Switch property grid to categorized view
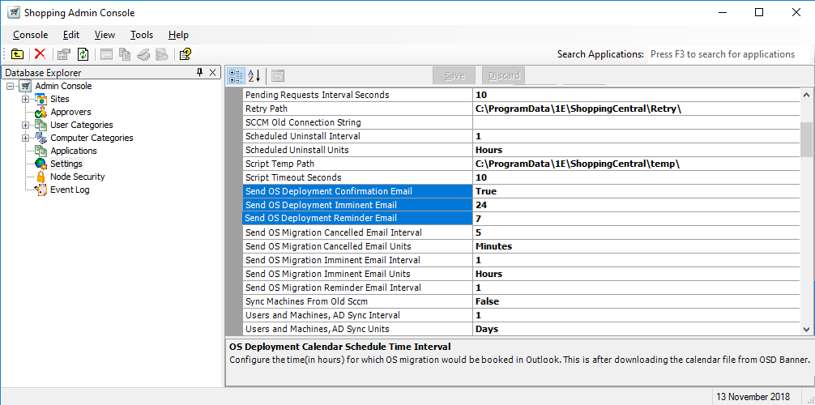Viewport: 815px width, 405px height. pos(236,75)
